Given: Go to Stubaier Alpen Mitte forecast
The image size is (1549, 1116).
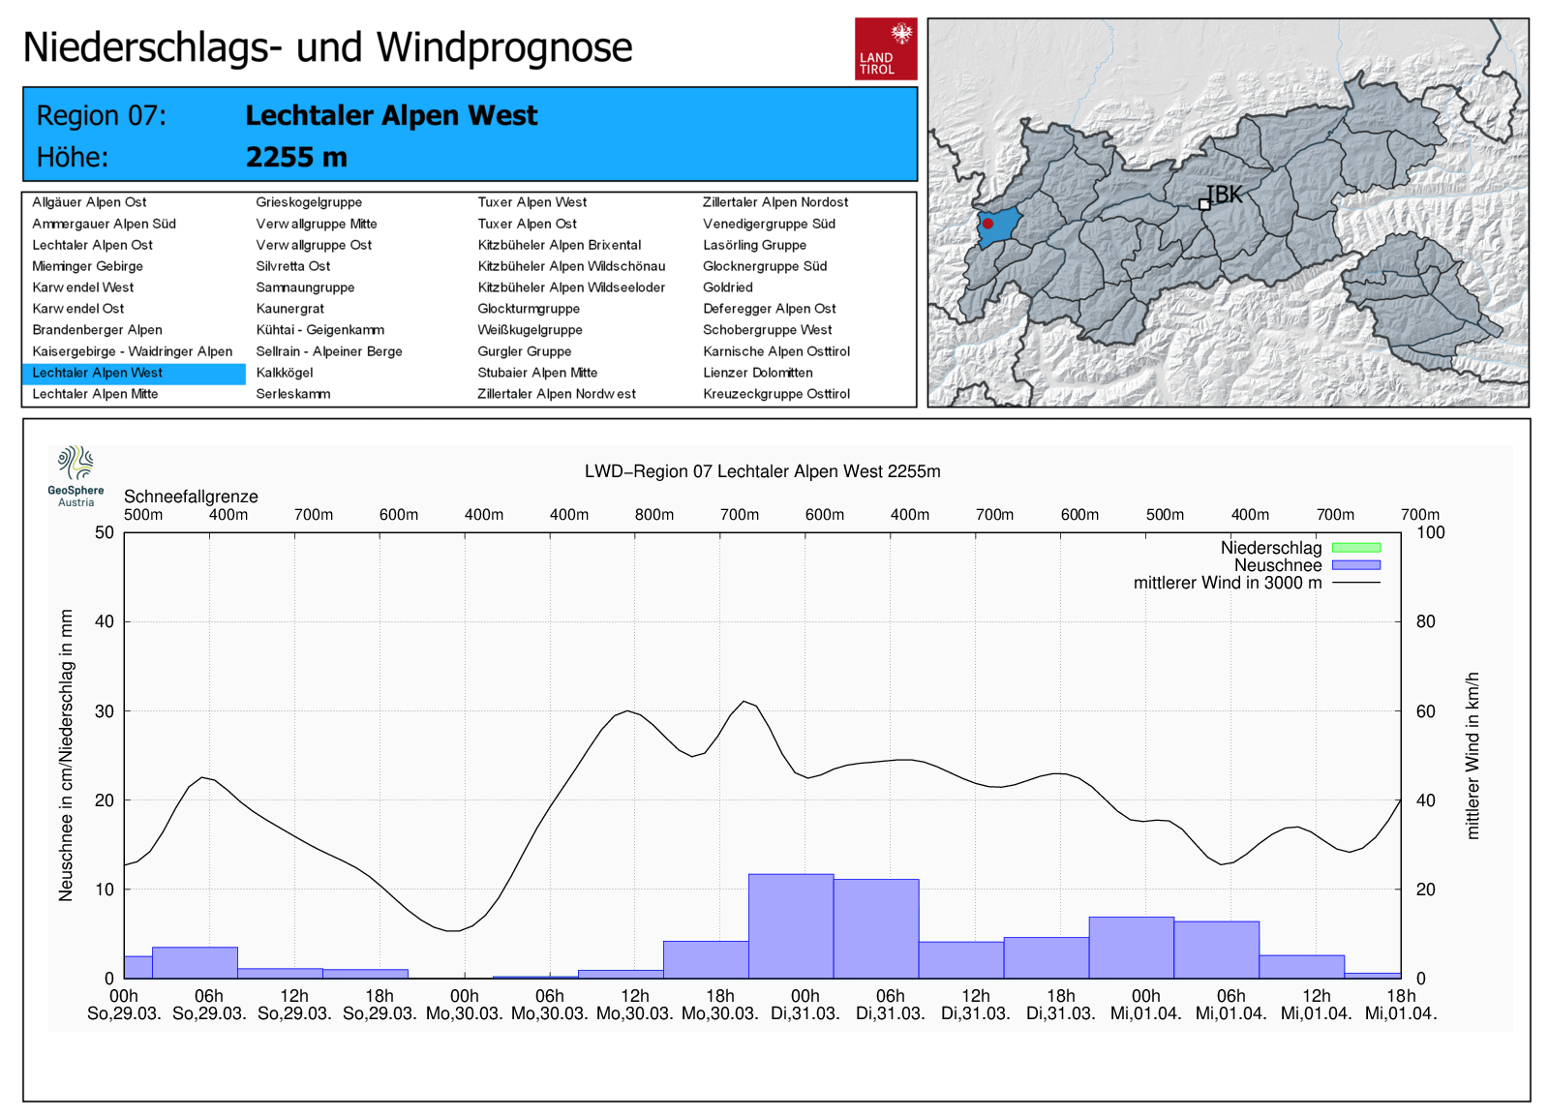Looking at the screenshot, I should tap(537, 373).
